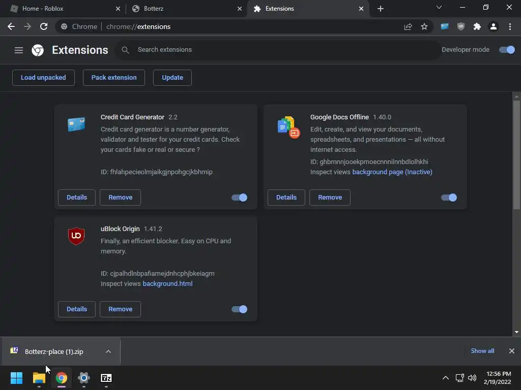Open the clock and date in taskbar
521x390 pixels.
[x=498, y=378]
